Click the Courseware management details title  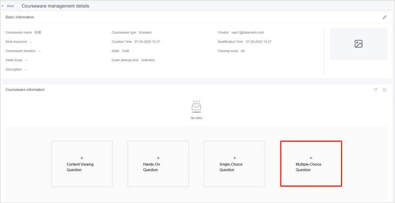55,6
